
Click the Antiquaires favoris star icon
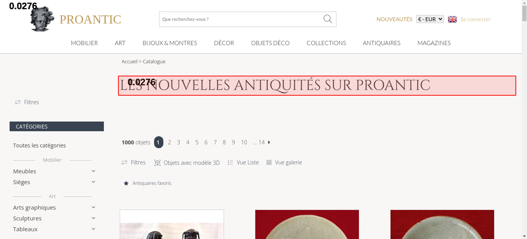[126, 183]
